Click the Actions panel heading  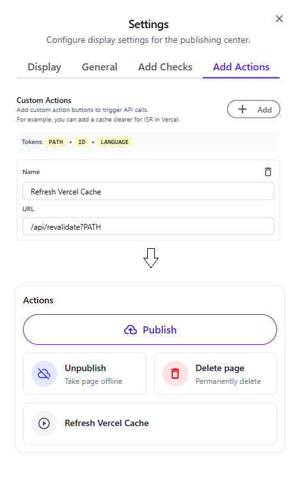tap(38, 300)
